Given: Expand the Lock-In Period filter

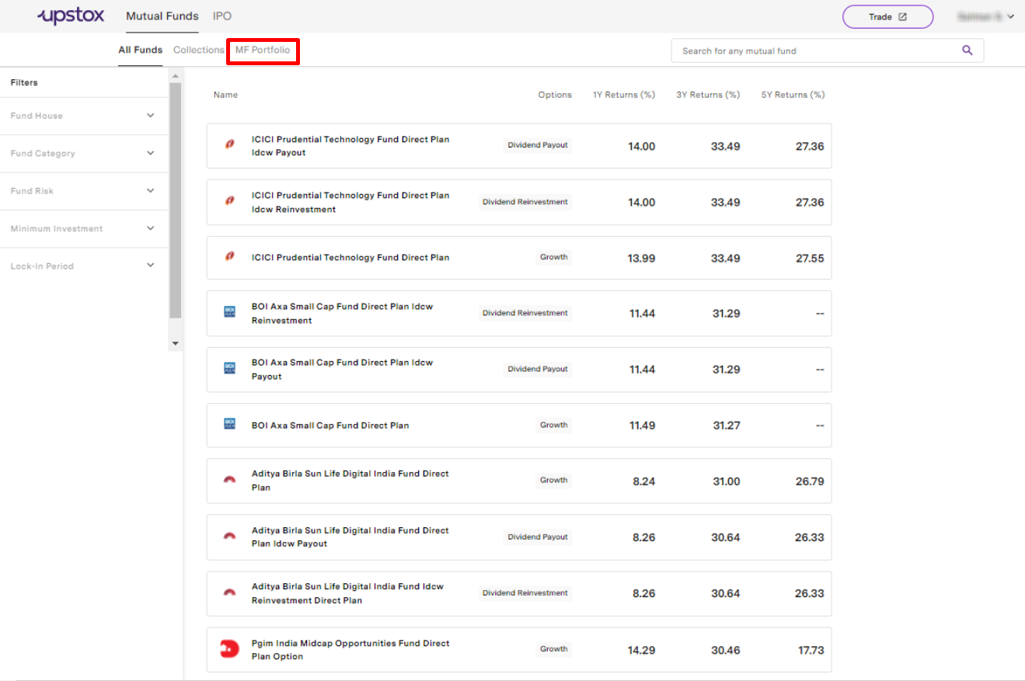Looking at the screenshot, I should pyautogui.click(x=83, y=266).
